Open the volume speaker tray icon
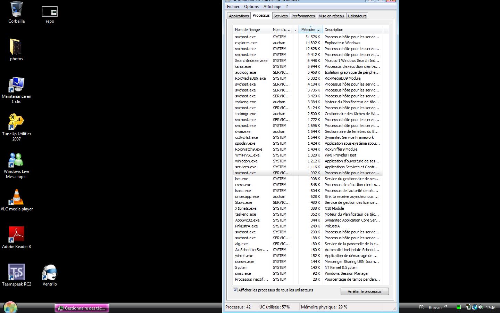Screen dimensions: 500x313 point(481,307)
